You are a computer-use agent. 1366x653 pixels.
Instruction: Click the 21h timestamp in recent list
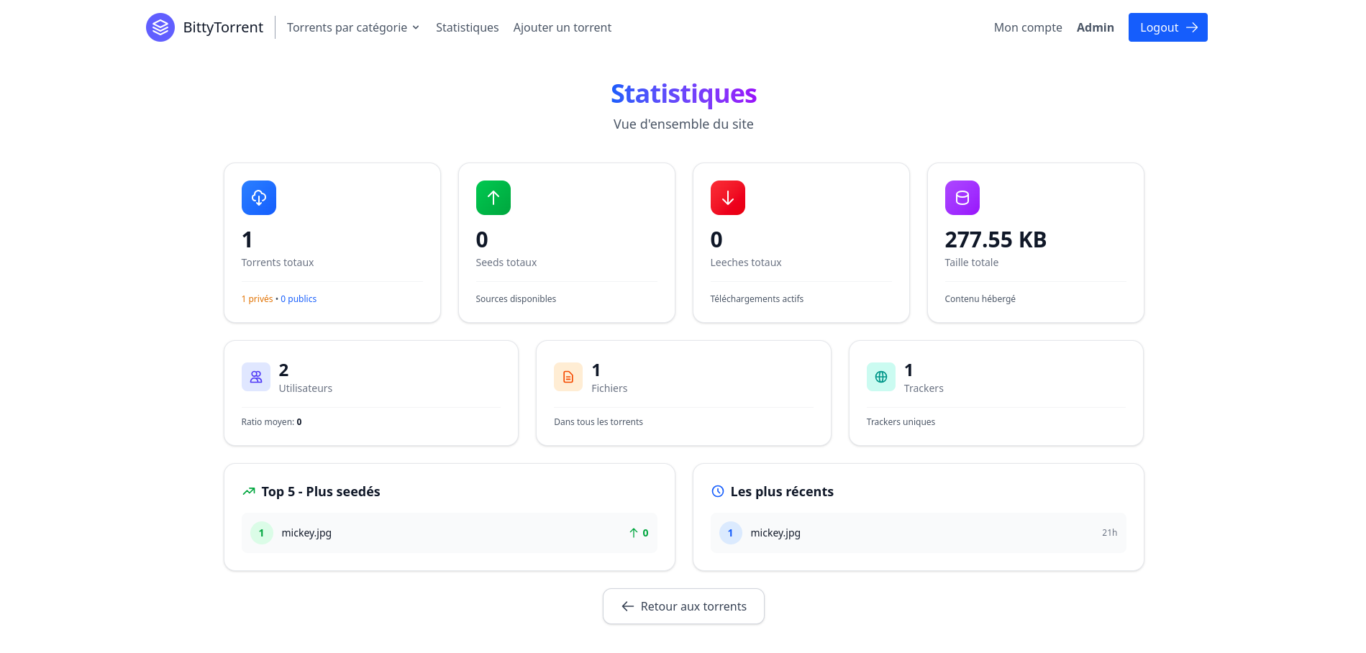[x=1109, y=533]
